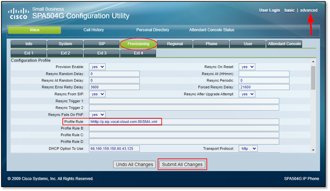The width and height of the screenshot is (330, 191).
Task: Click into the Profile Rule D field
Action: [x=184, y=142]
